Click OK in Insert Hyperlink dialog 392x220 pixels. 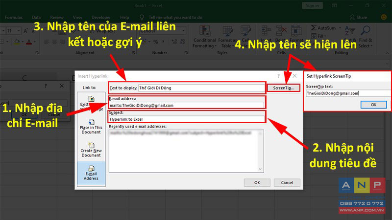click(x=257, y=182)
